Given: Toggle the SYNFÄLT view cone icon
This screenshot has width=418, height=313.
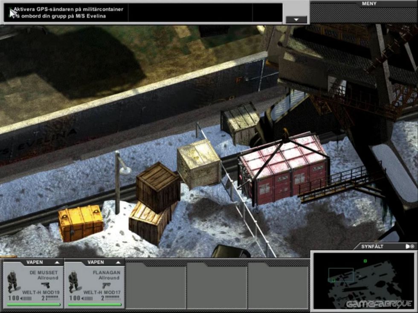Looking at the screenshot, I should pos(408,247).
